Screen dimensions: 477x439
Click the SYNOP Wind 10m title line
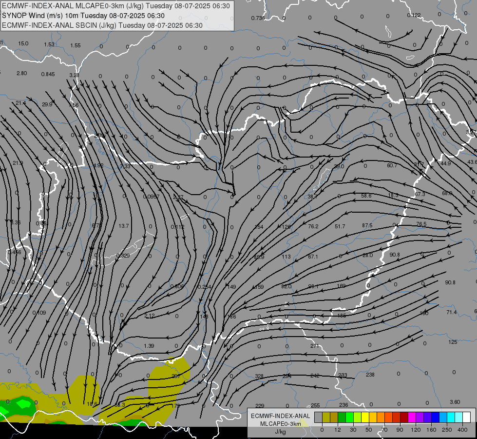tap(83, 16)
